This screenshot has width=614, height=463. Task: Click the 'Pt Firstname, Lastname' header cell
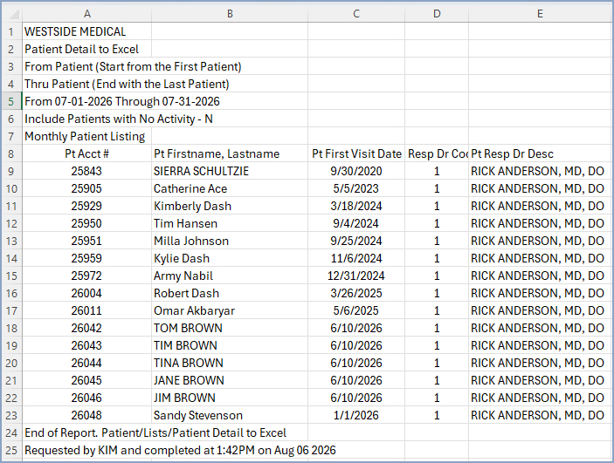click(230, 154)
